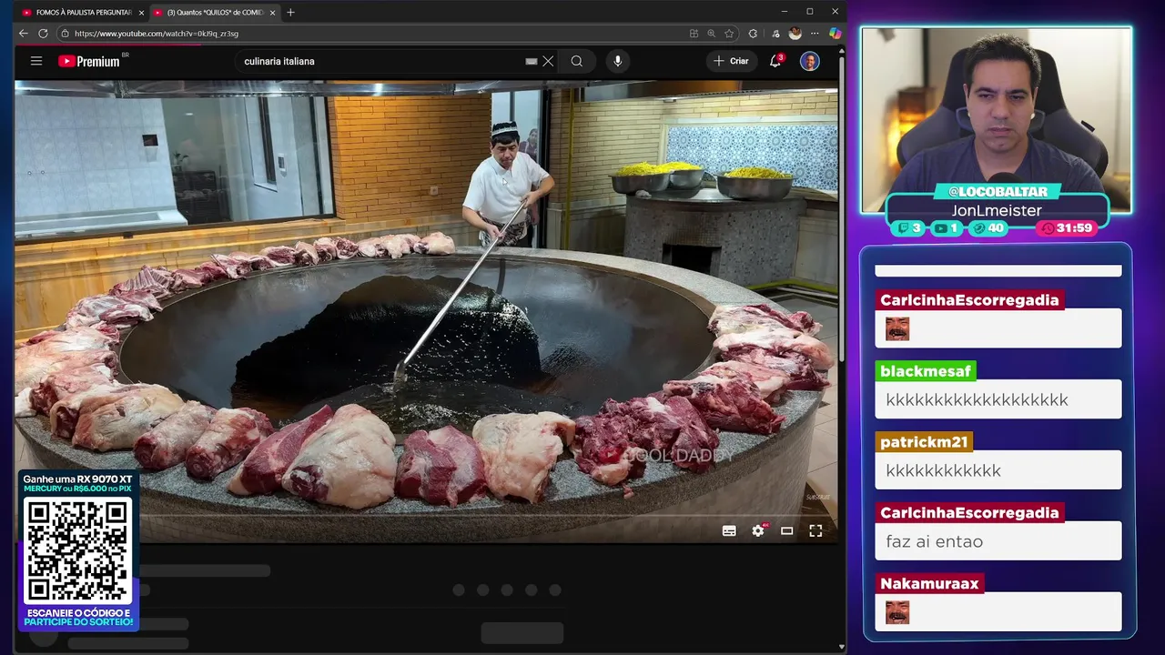This screenshot has height=655, width=1165.
Task: Open the Copilot sidebar icon
Action: tap(835, 34)
